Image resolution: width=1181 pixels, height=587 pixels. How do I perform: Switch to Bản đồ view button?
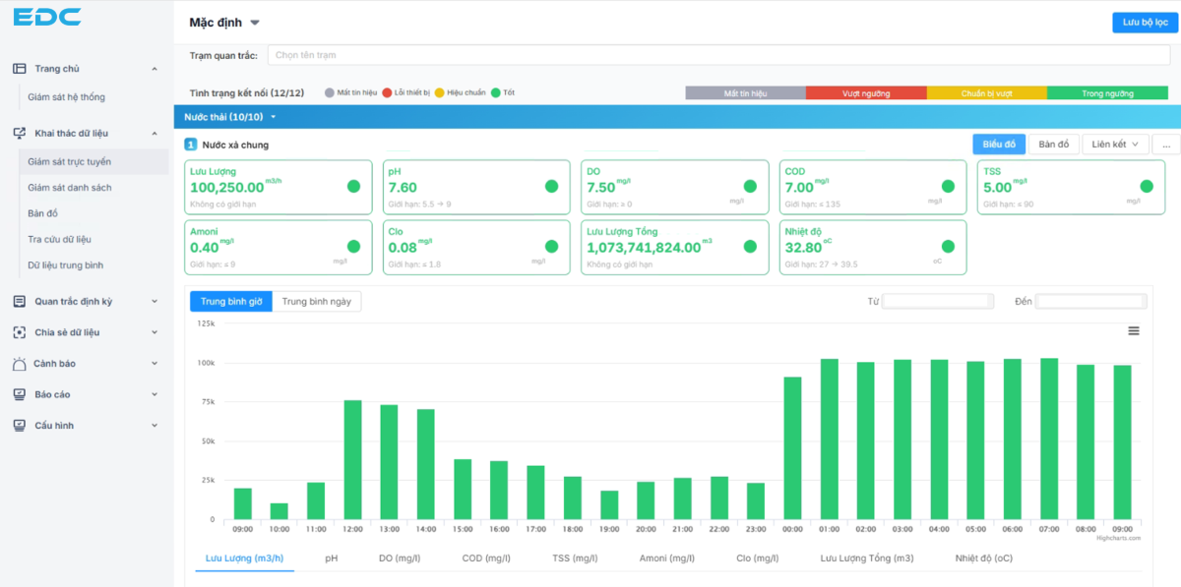coord(1054,145)
